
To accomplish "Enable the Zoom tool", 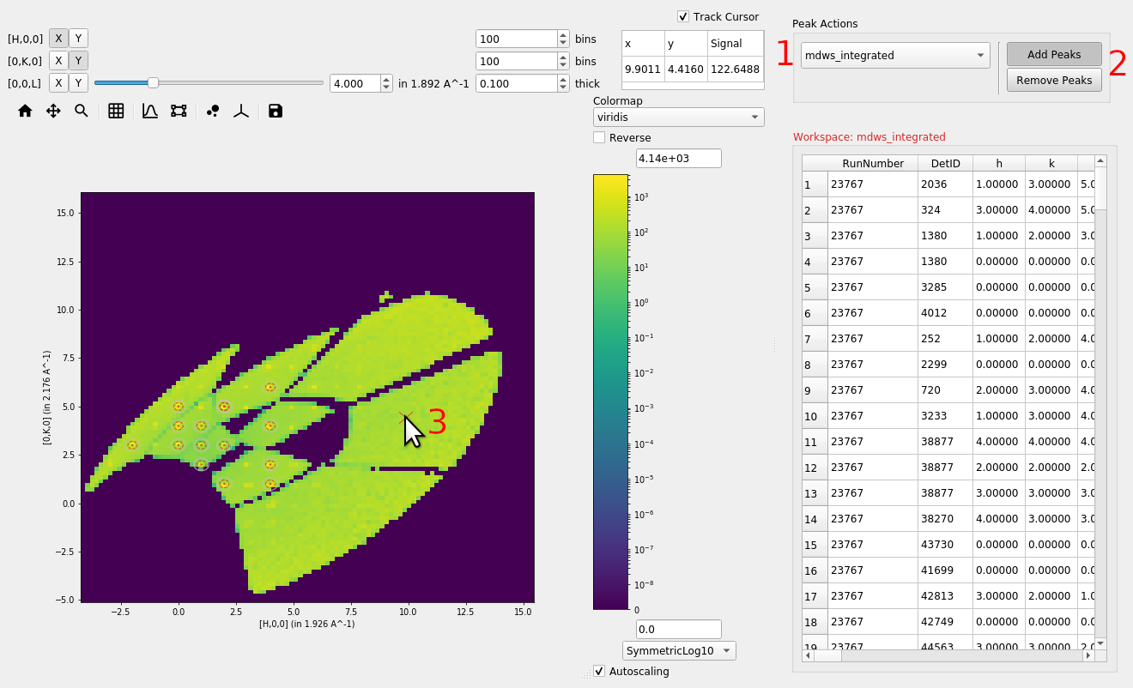I will [x=81, y=111].
